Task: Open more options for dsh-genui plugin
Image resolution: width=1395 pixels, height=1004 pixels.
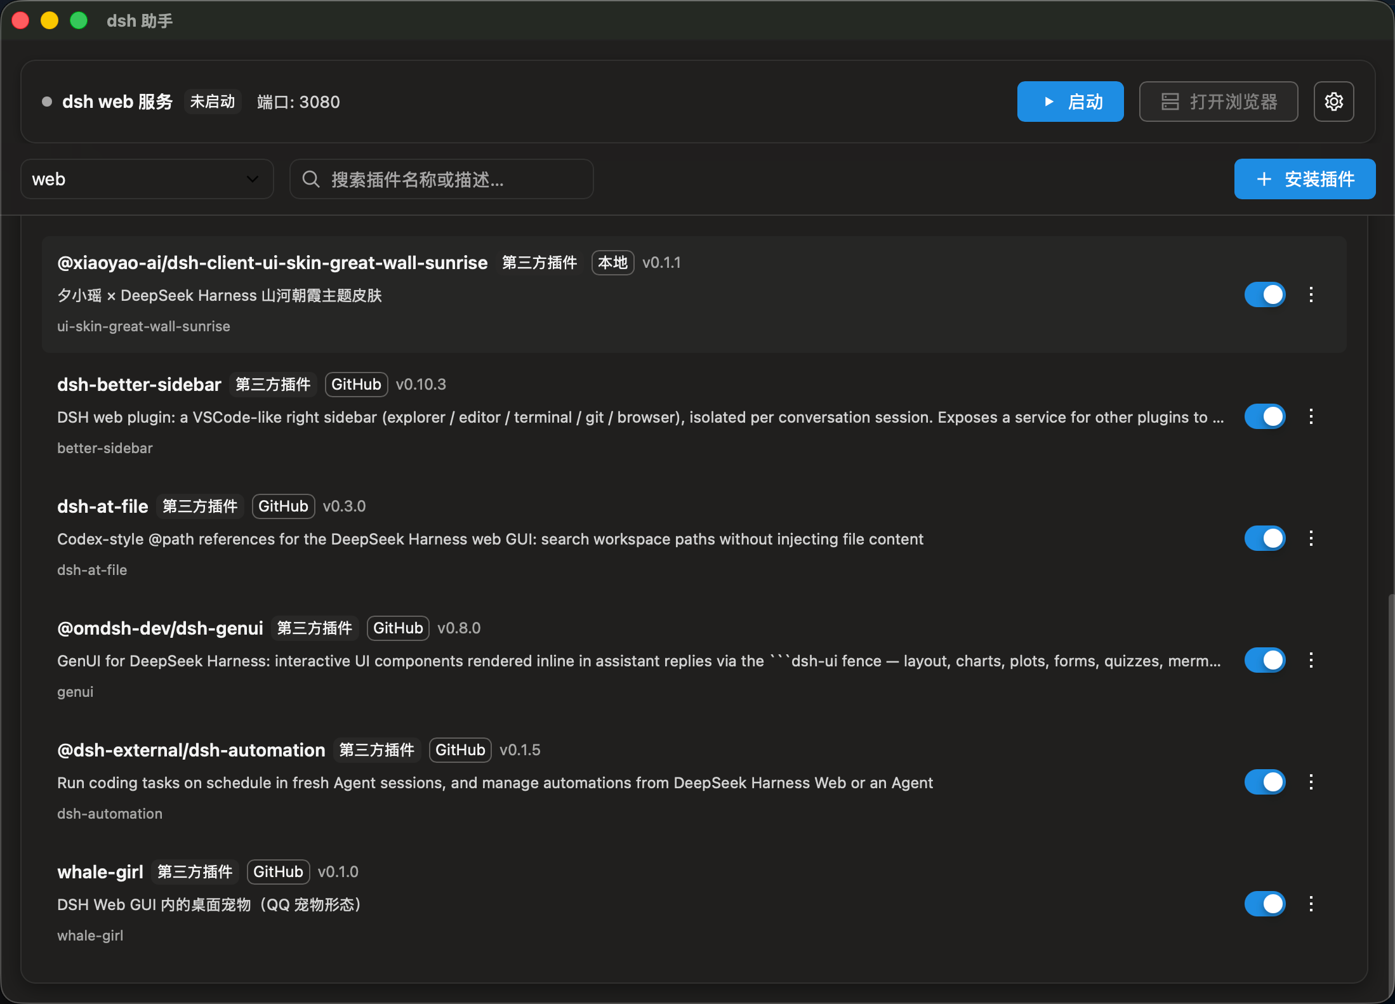Action: click(x=1311, y=660)
